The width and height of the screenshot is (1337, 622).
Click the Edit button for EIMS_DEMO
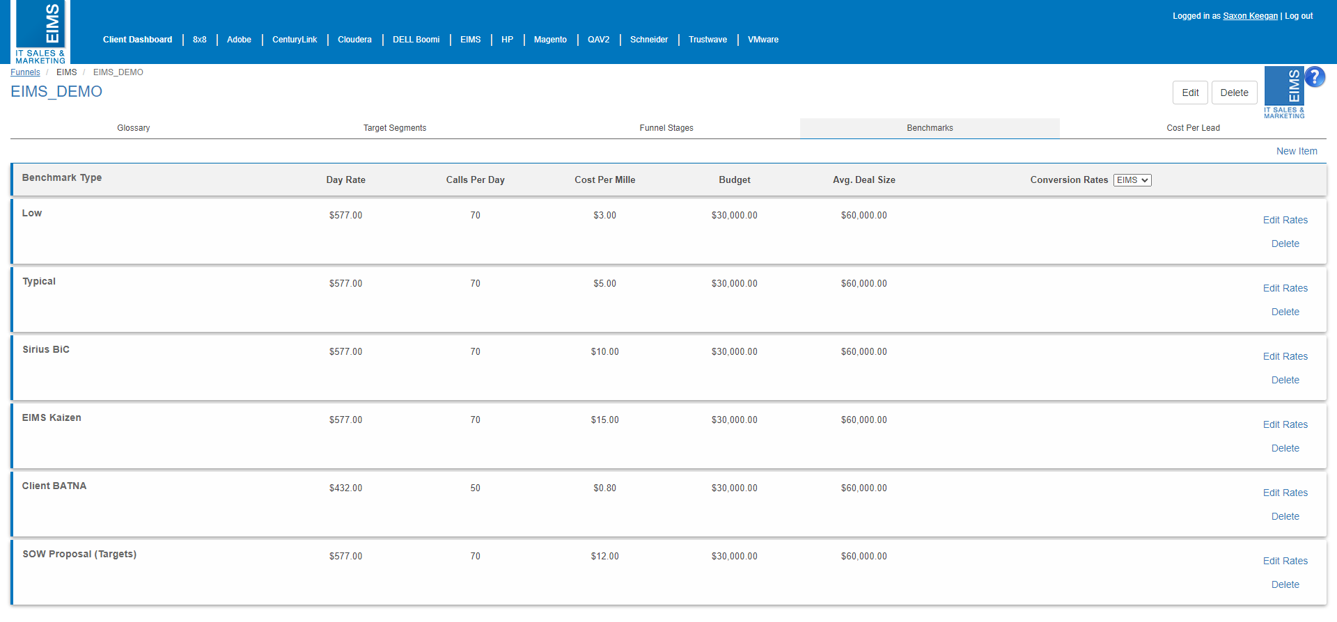[x=1190, y=93]
